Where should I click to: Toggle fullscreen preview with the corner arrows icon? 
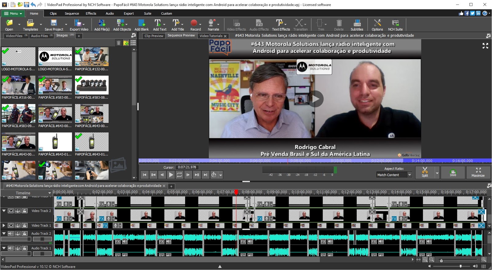(x=485, y=46)
